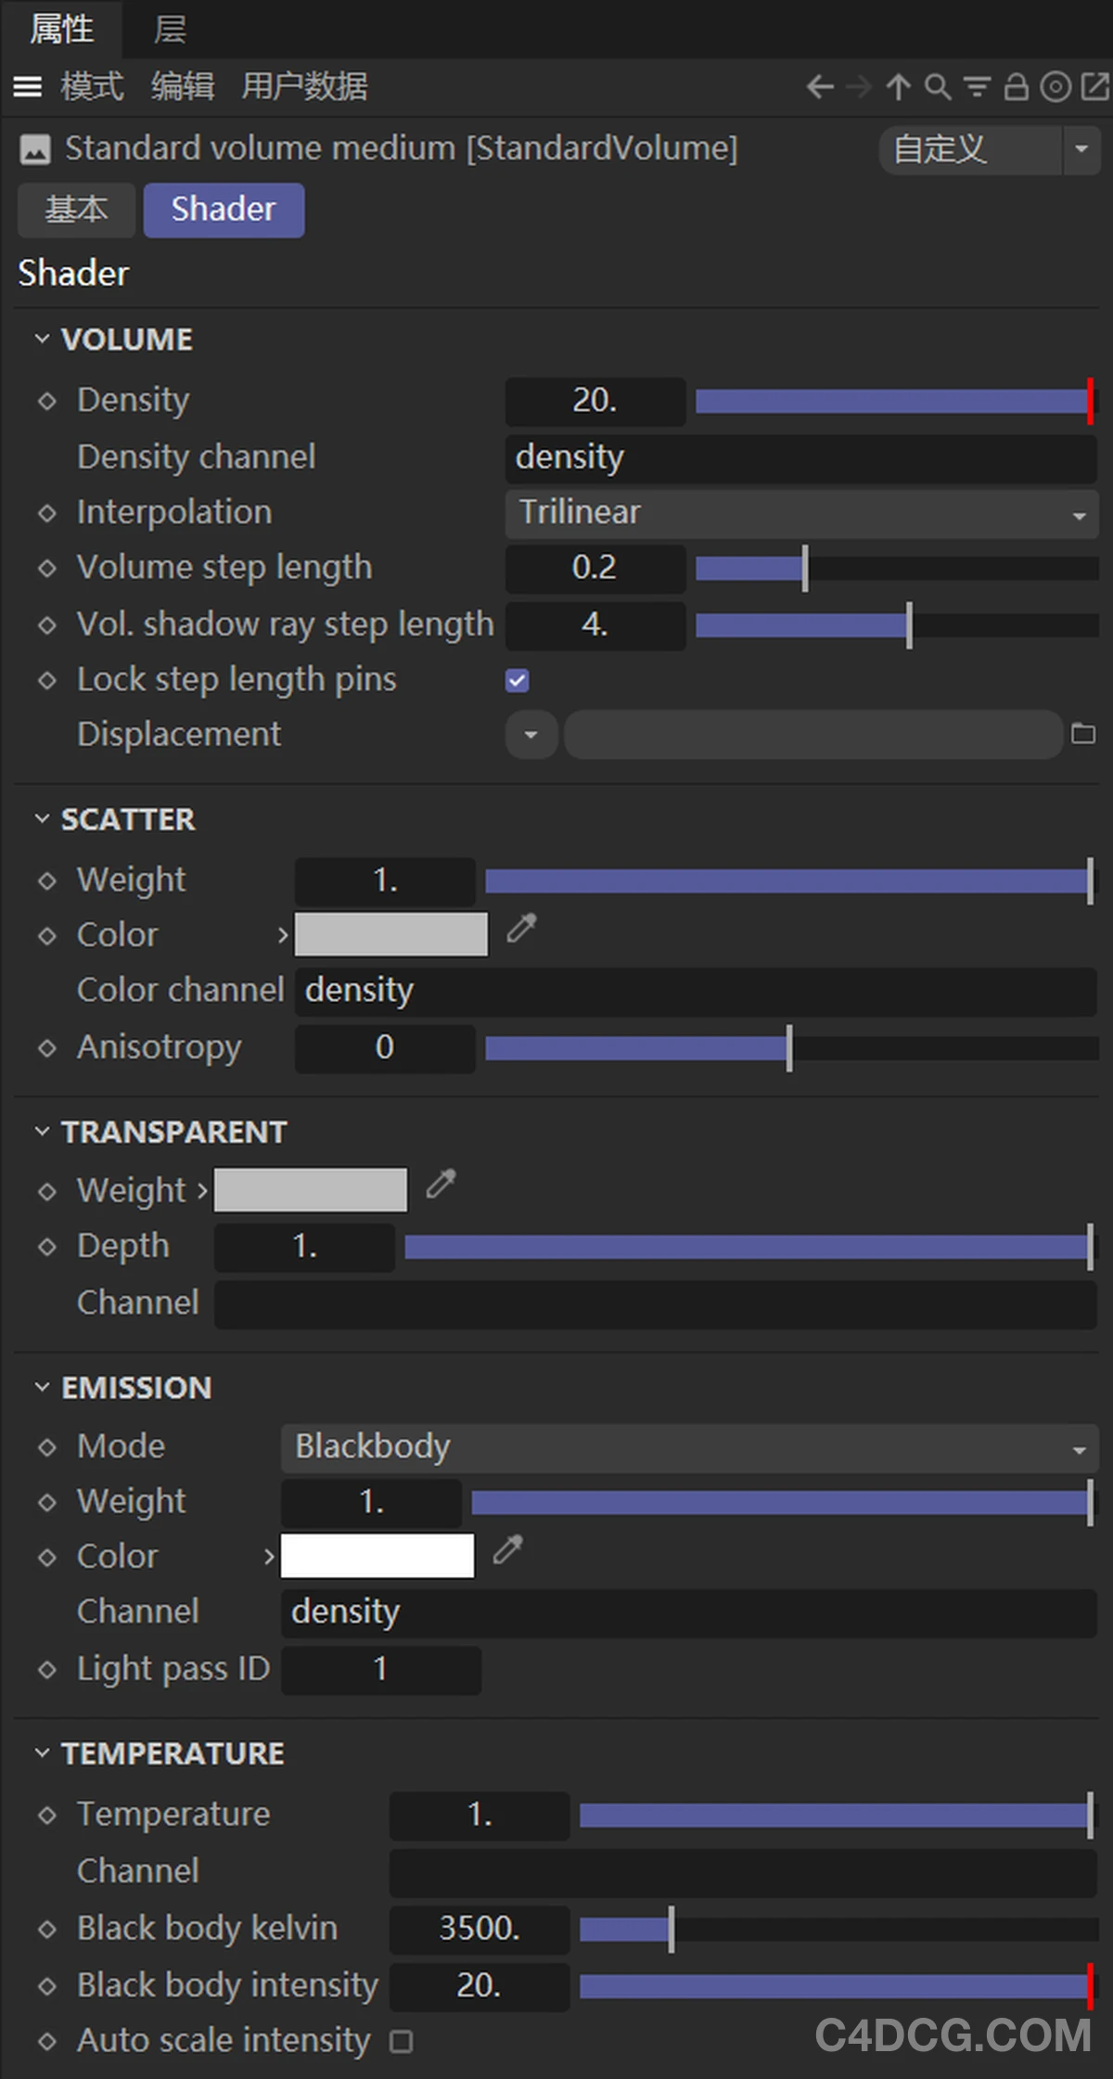
Task: Pick Scatter Color with eyedropper
Action: (522, 928)
